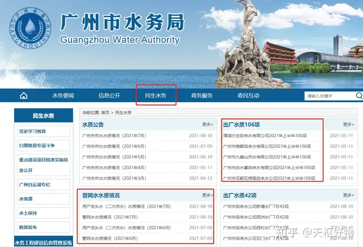Image resolution: width=363 pixels, height=247 pixels.
Task: Open 广州市供水水质情况（2021年6月）
Action: pyautogui.click(x=114, y=146)
